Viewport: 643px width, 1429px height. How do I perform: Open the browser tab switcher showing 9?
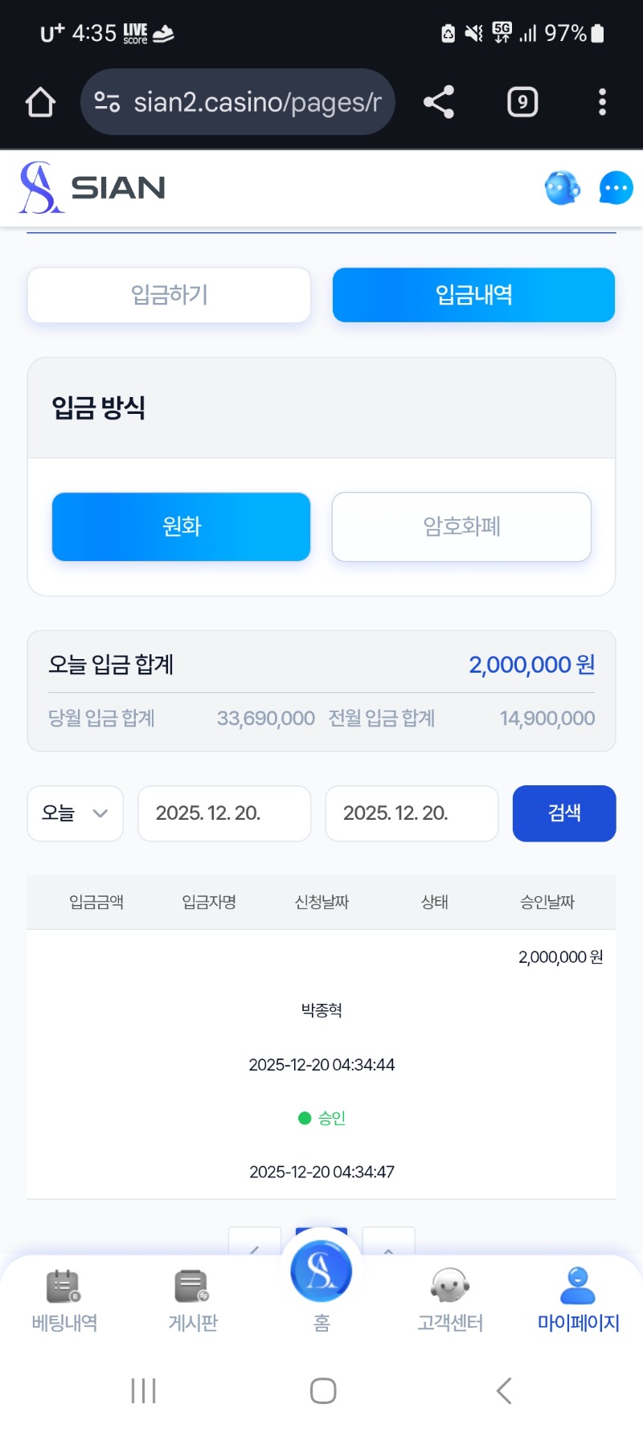tap(522, 102)
